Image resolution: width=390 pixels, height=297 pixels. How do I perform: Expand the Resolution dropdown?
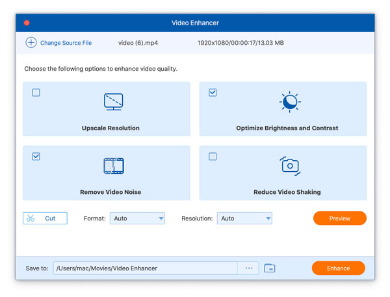tap(244, 219)
